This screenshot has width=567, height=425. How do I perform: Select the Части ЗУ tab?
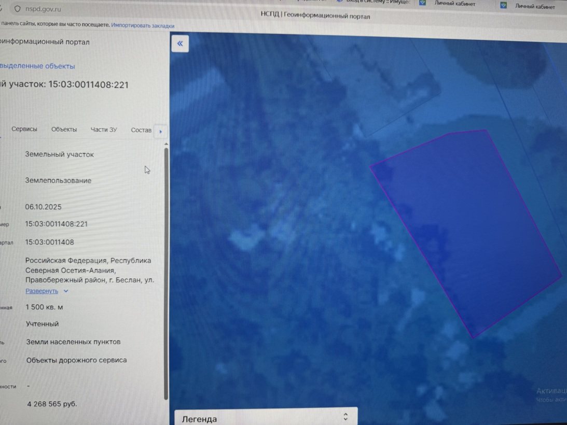[104, 130]
